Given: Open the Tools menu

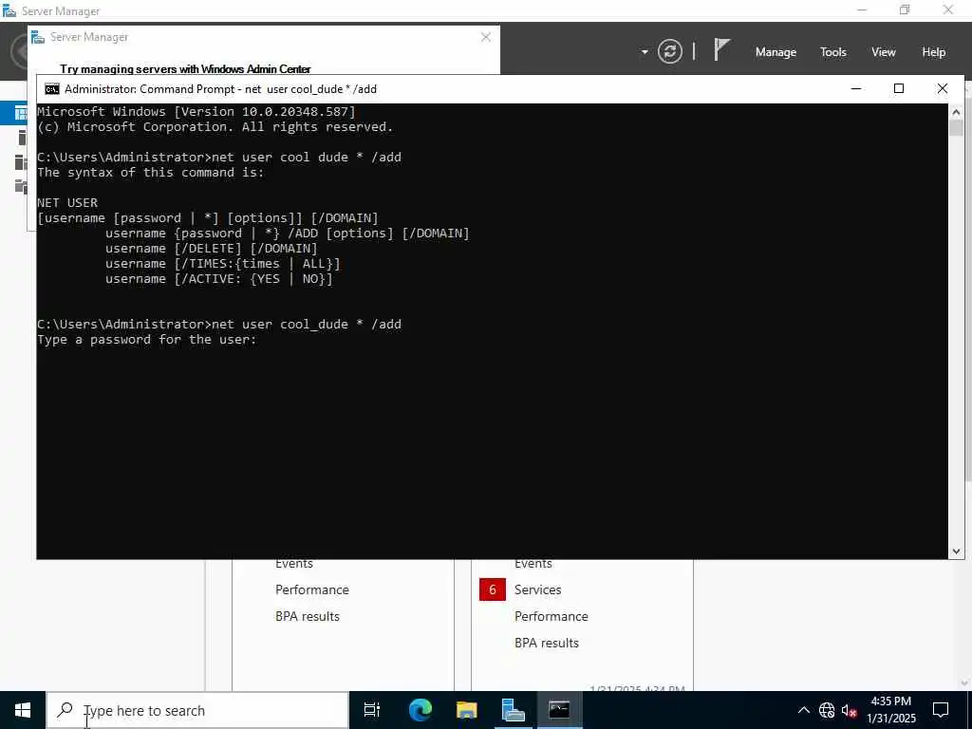Looking at the screenshot, I should [832, 52].
